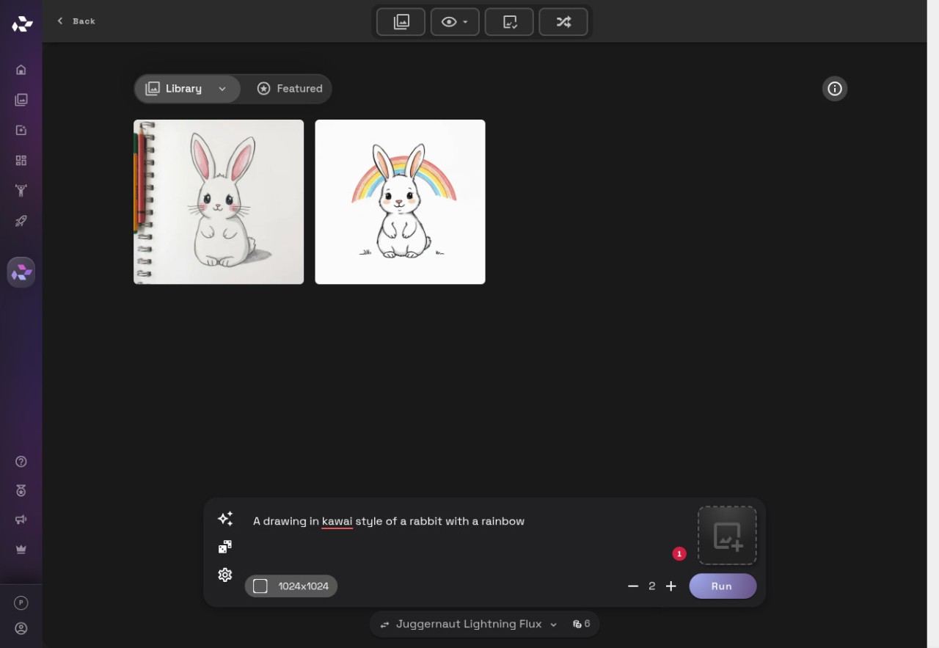The width and height of the screenshot is (939, 648).
Task: Click the dice random prompt icon
Action: pyautogui.click(x=225, y=547)
